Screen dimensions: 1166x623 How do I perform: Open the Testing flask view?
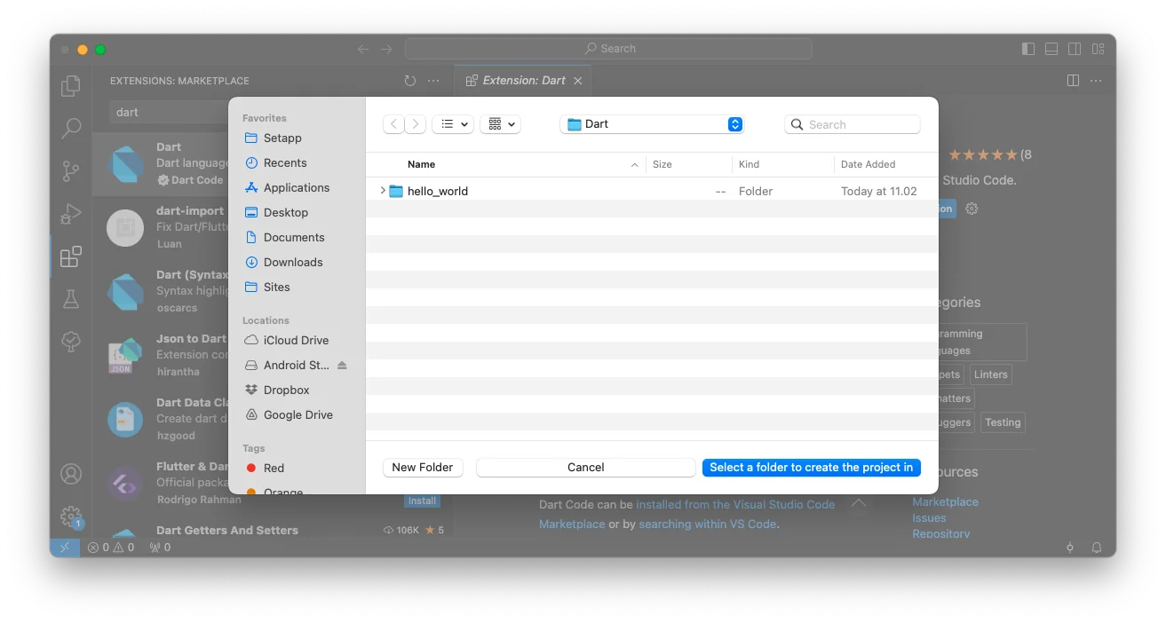tap(71, 299)
